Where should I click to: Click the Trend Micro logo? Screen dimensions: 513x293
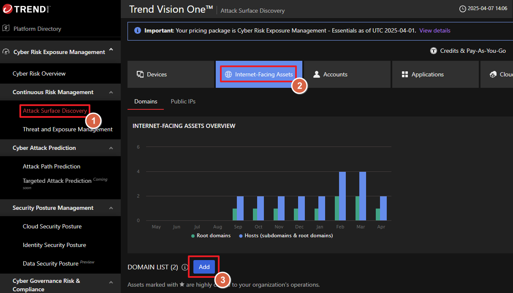tap(26, 9)
